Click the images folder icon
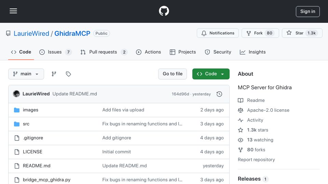The image size is (328, 184). pyautogui.click(x=17, y=110)
